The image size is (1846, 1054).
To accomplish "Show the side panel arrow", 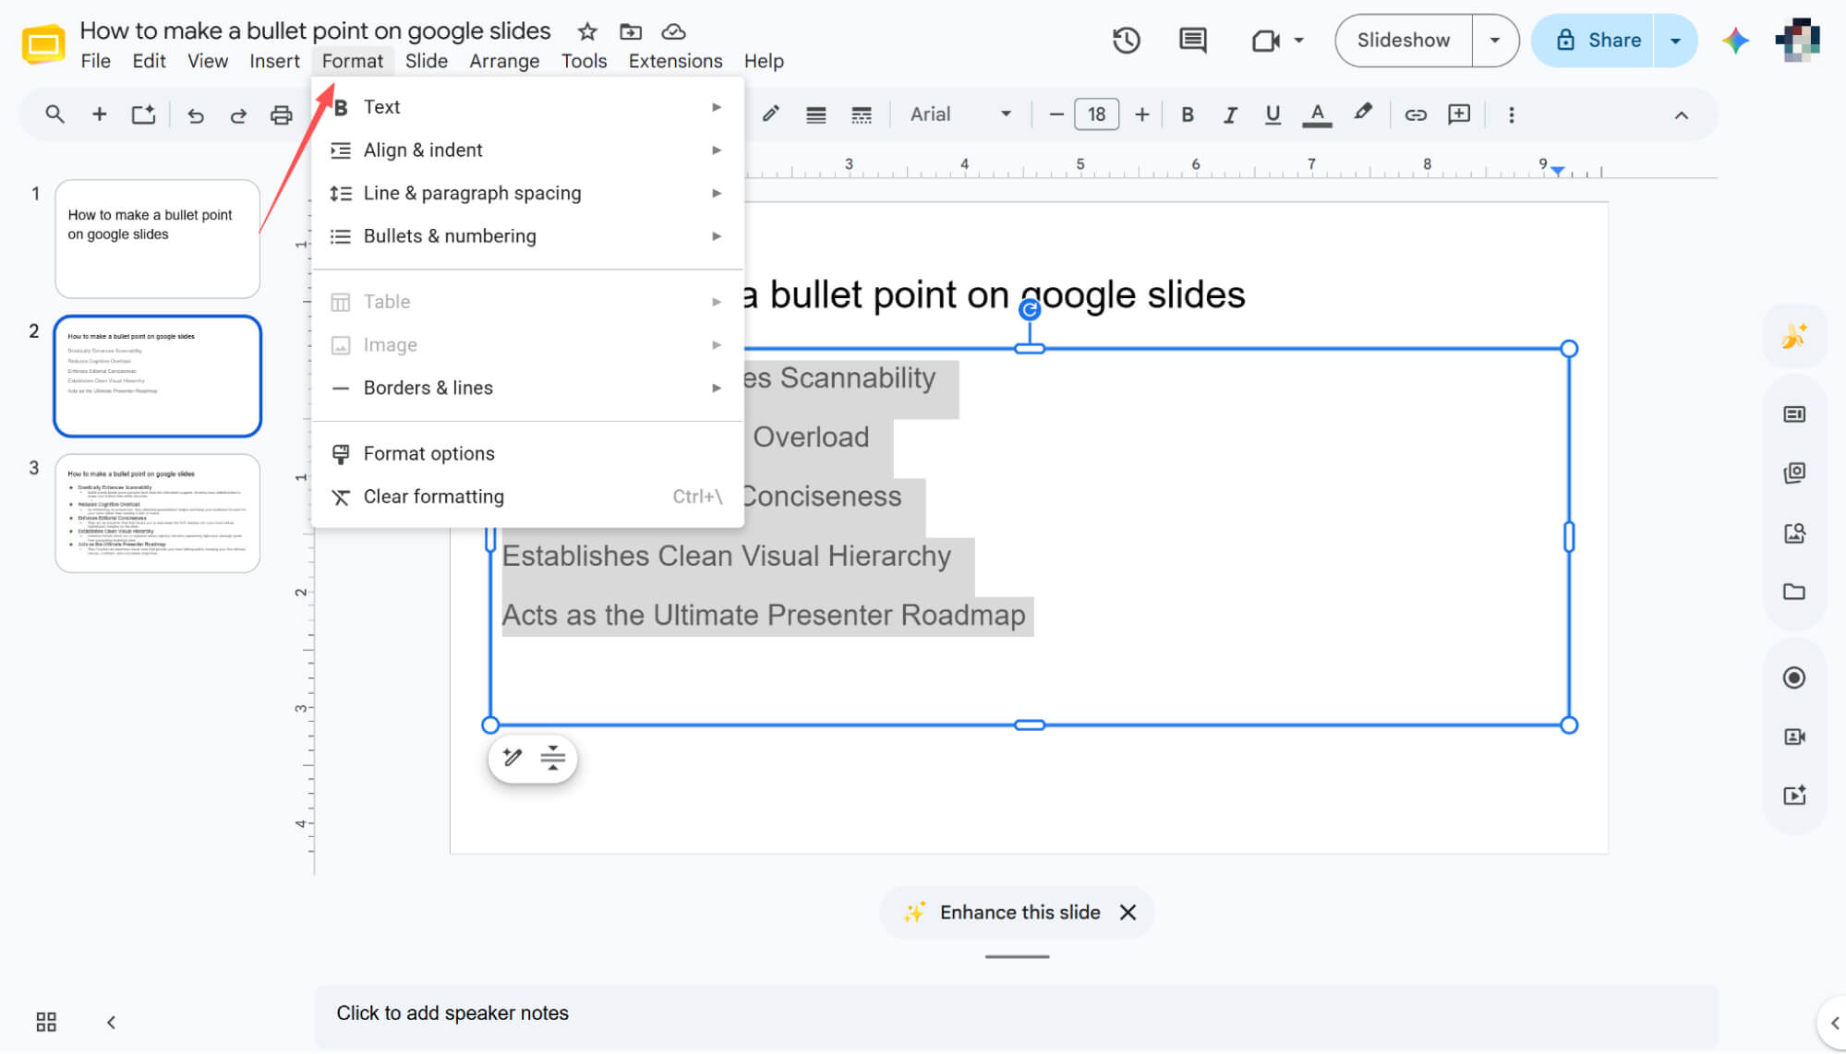I will pos(1834,1022).
